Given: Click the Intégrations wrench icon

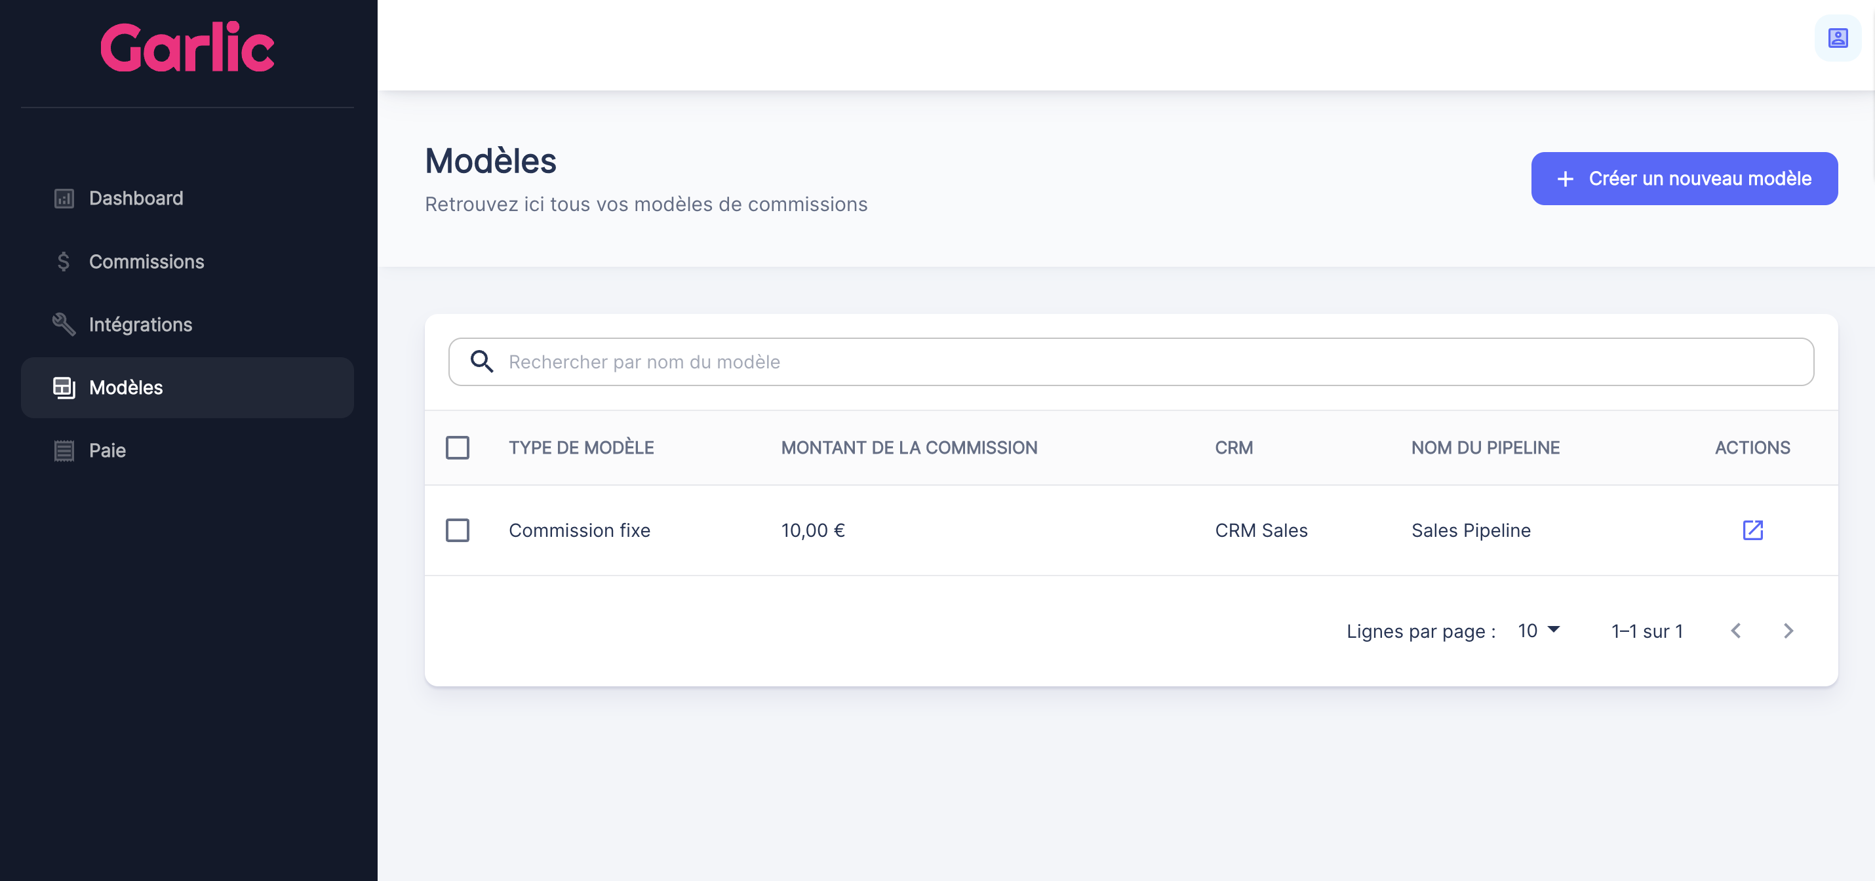Looking at the screenshot, I should click(64, 324).
